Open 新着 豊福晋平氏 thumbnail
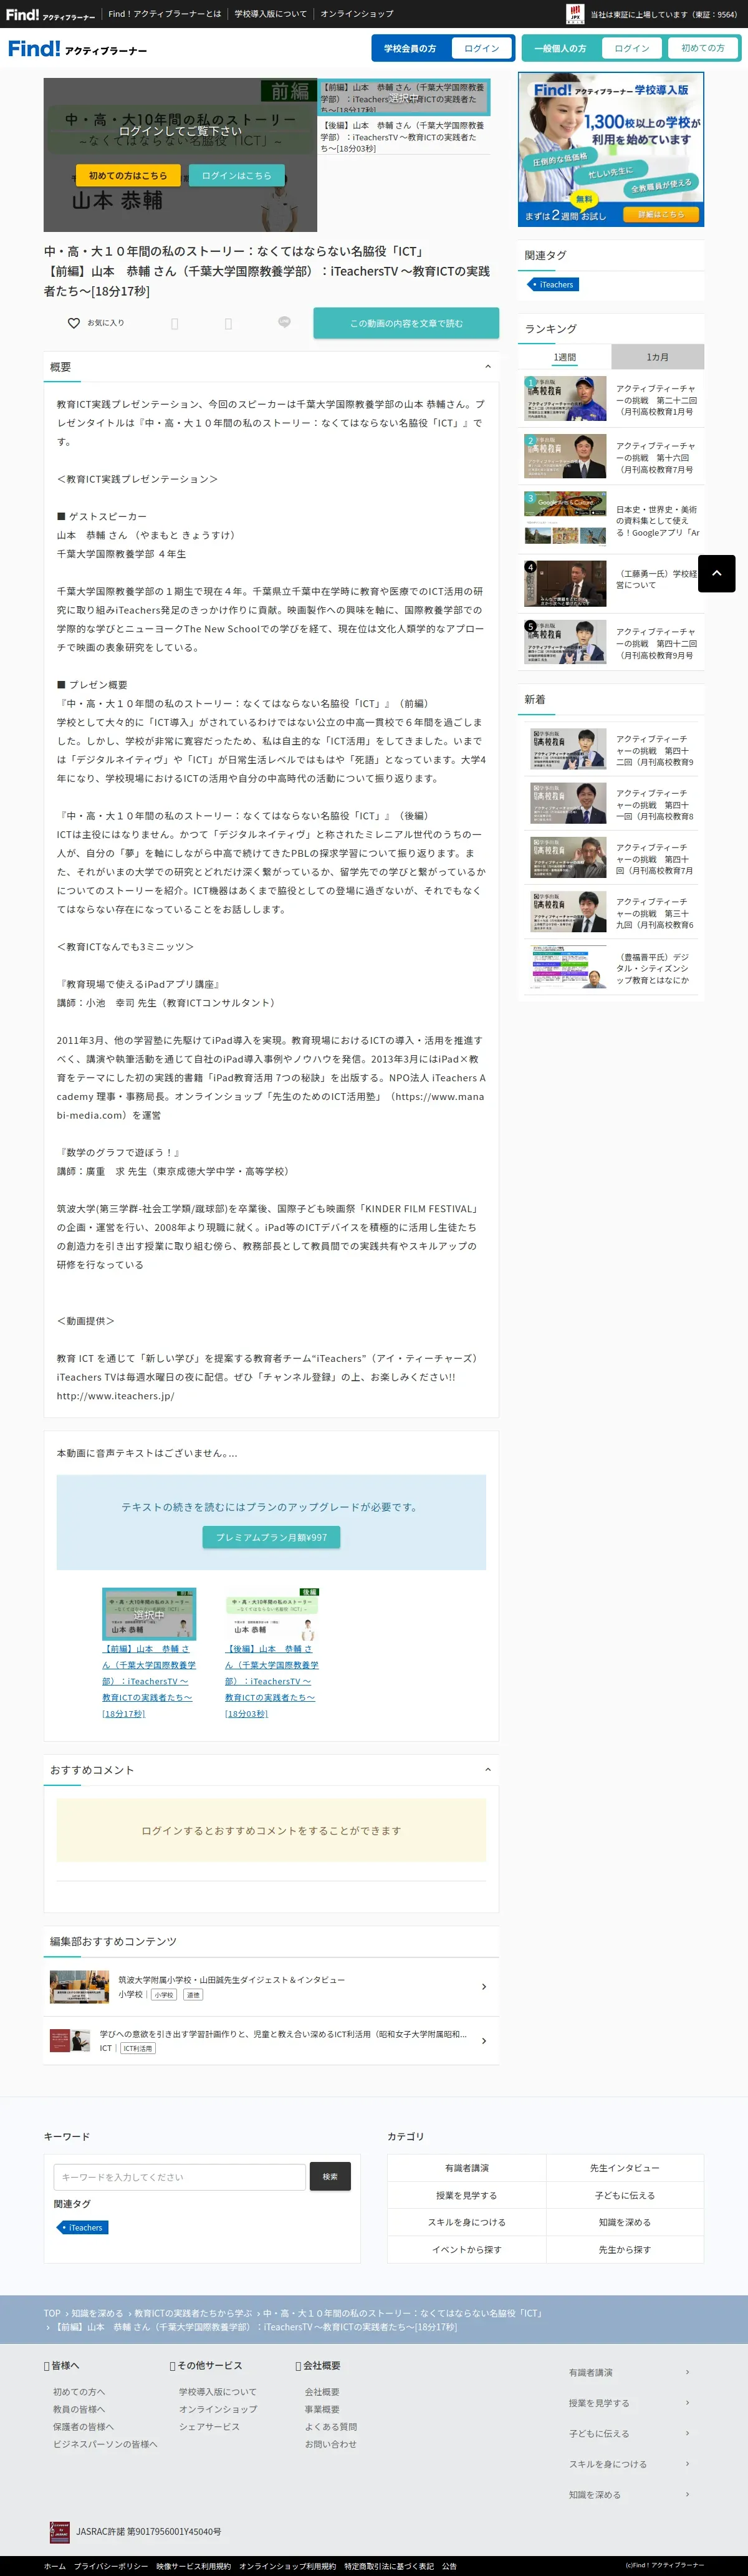This screenshot has width=748, height=2576. 569,967
